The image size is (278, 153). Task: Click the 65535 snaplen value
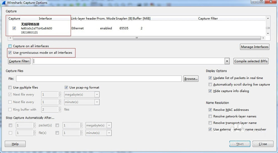pyautogui.click(x=124, y=28)
